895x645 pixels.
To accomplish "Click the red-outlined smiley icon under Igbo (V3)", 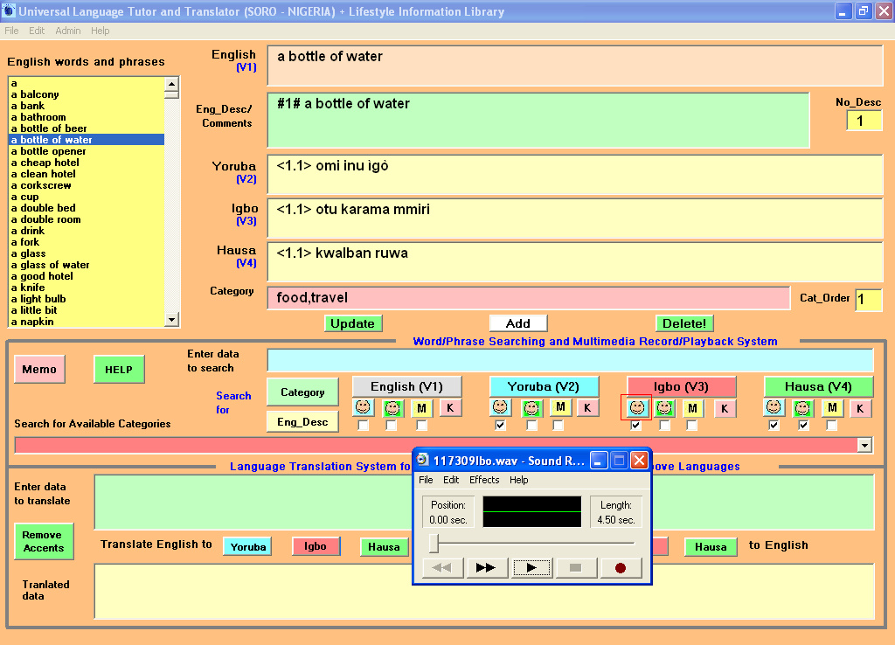I will (636, 407).
